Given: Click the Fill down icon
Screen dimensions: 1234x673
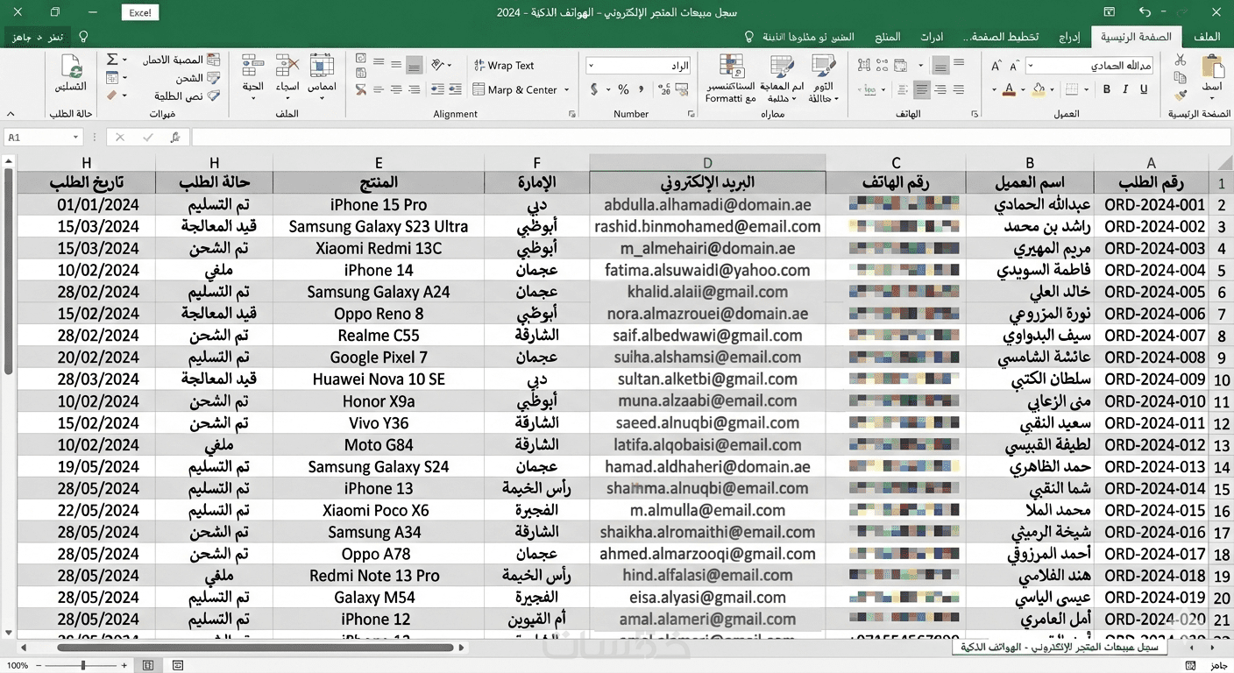Looking at the screenshot, I should [x=112, y=78].
